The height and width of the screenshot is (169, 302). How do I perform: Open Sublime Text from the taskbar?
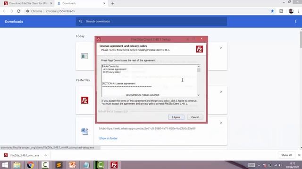click(x=59, y=165)
